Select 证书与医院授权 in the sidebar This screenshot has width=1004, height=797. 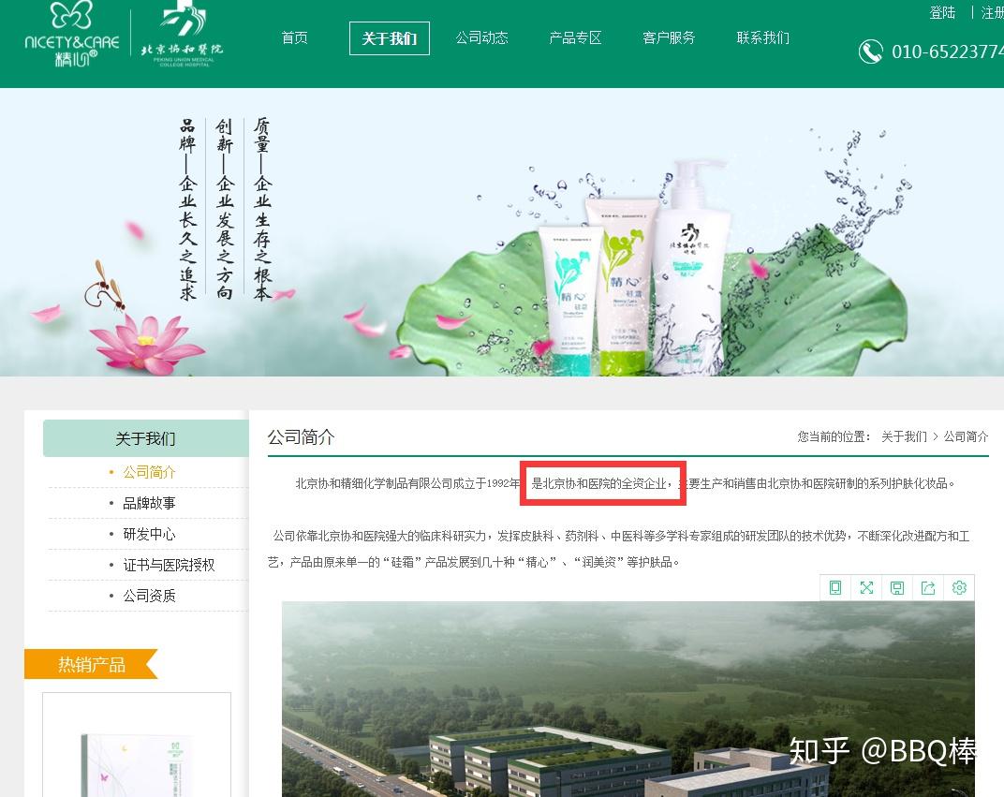(x=169, y=565)
